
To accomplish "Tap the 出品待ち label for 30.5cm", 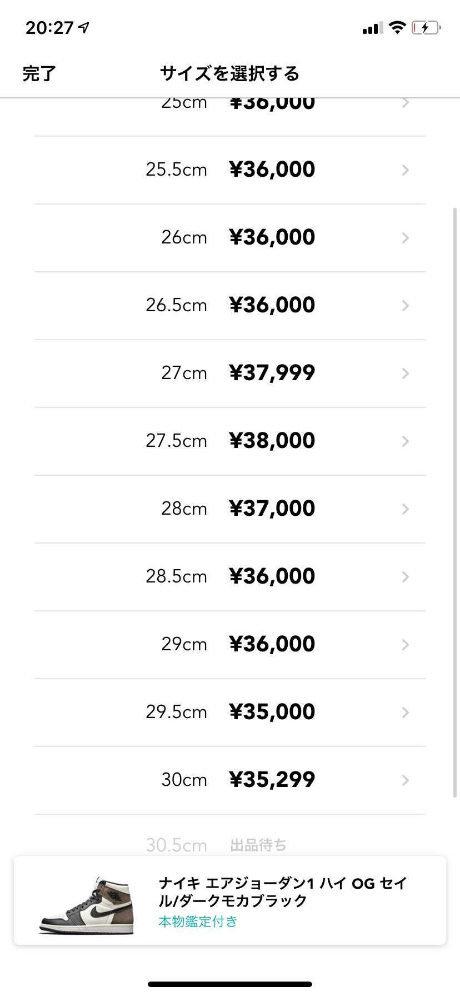I will coord(258,845).
